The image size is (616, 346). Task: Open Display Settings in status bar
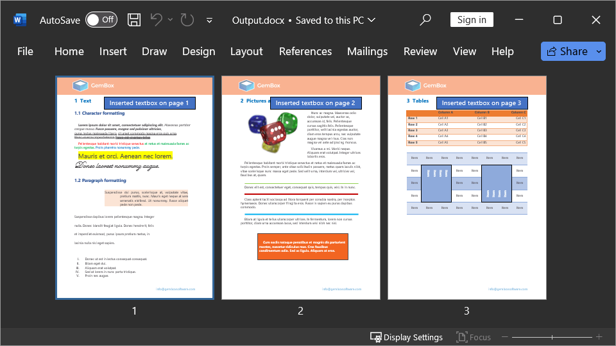click(406, 337)
